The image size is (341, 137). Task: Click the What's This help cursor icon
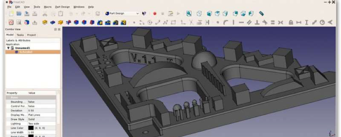[x=144, y=13]
